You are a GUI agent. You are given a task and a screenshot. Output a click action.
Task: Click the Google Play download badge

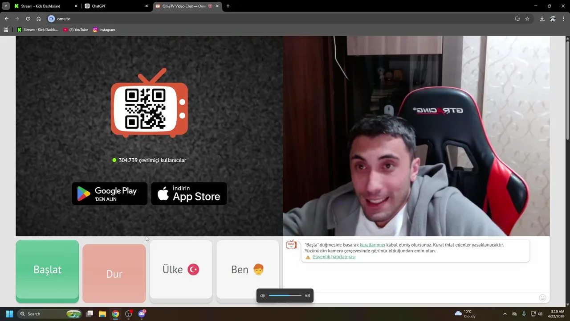click(110, 193)
